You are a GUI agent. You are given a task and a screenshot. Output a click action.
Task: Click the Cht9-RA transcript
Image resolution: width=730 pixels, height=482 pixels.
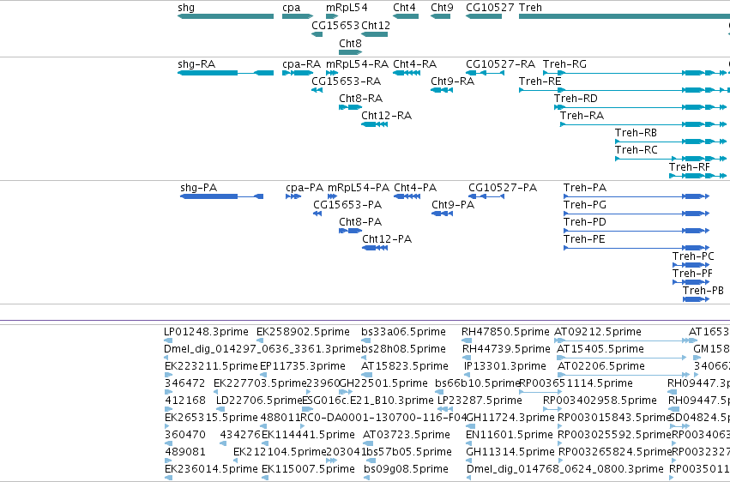coord(442,90)
